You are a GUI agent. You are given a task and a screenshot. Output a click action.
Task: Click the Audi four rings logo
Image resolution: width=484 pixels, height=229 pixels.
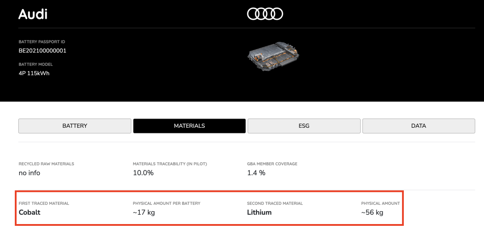pos(265,14)
